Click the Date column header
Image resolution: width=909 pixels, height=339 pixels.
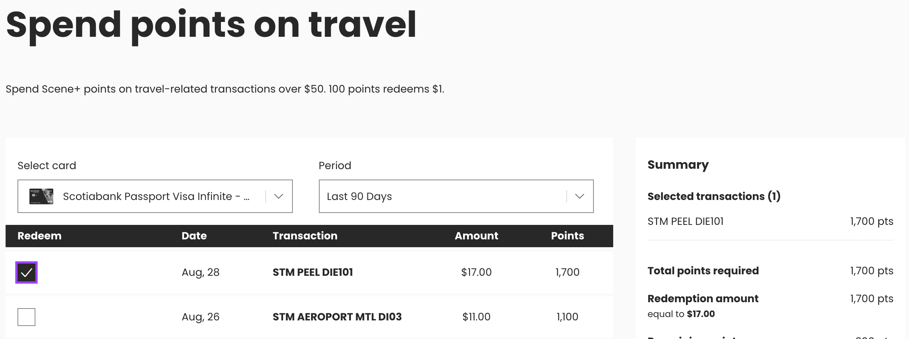click(194, 236)
